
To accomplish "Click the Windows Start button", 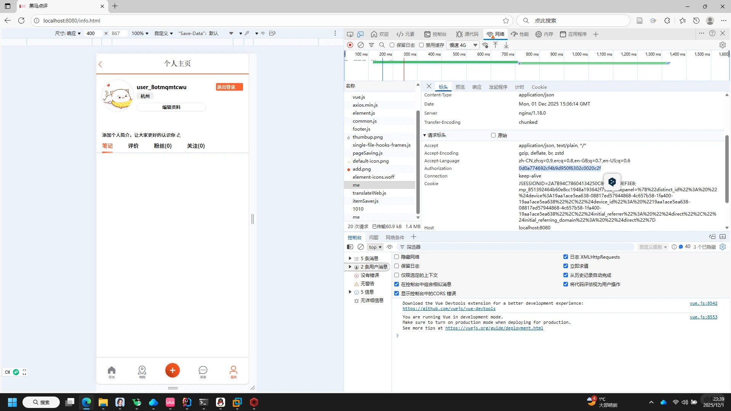I will coord(12,402).
